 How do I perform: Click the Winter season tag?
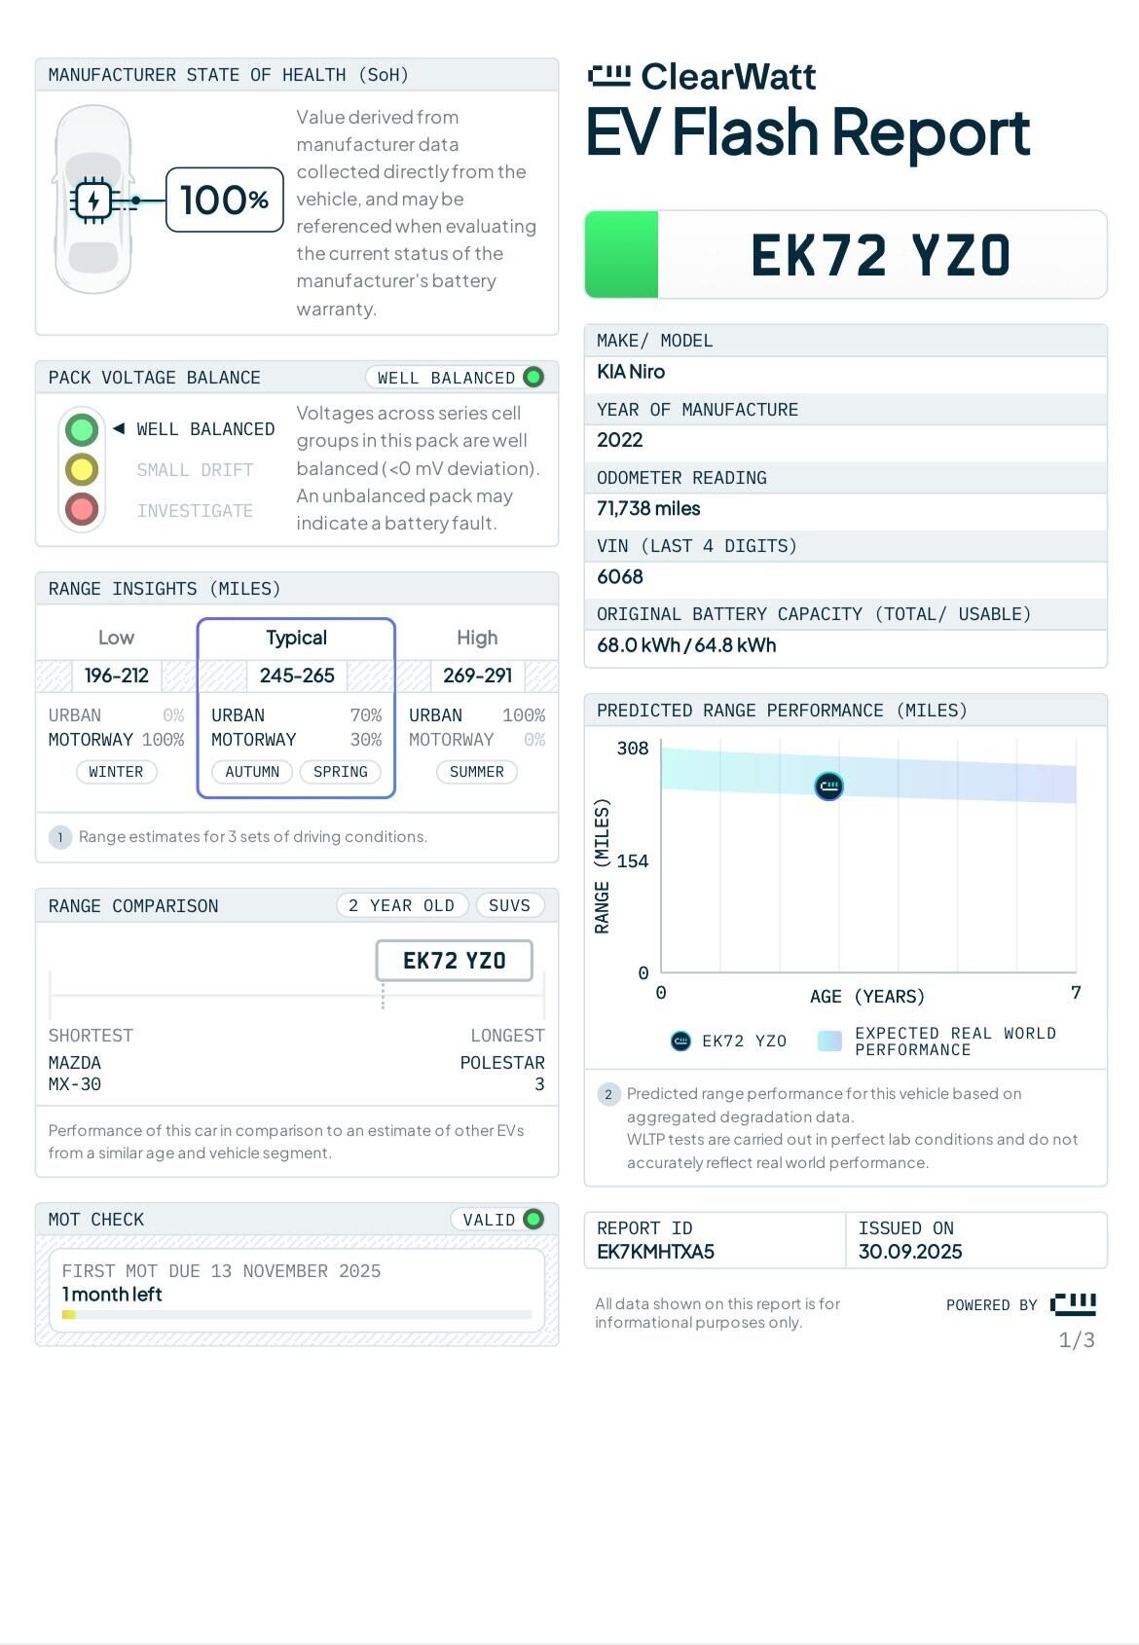pos(116,772)
